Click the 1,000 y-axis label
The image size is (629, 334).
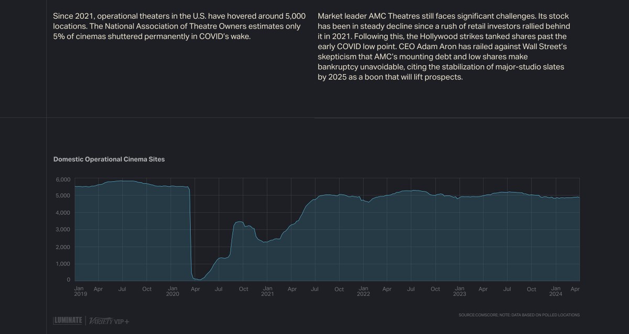tap(63, 264)
